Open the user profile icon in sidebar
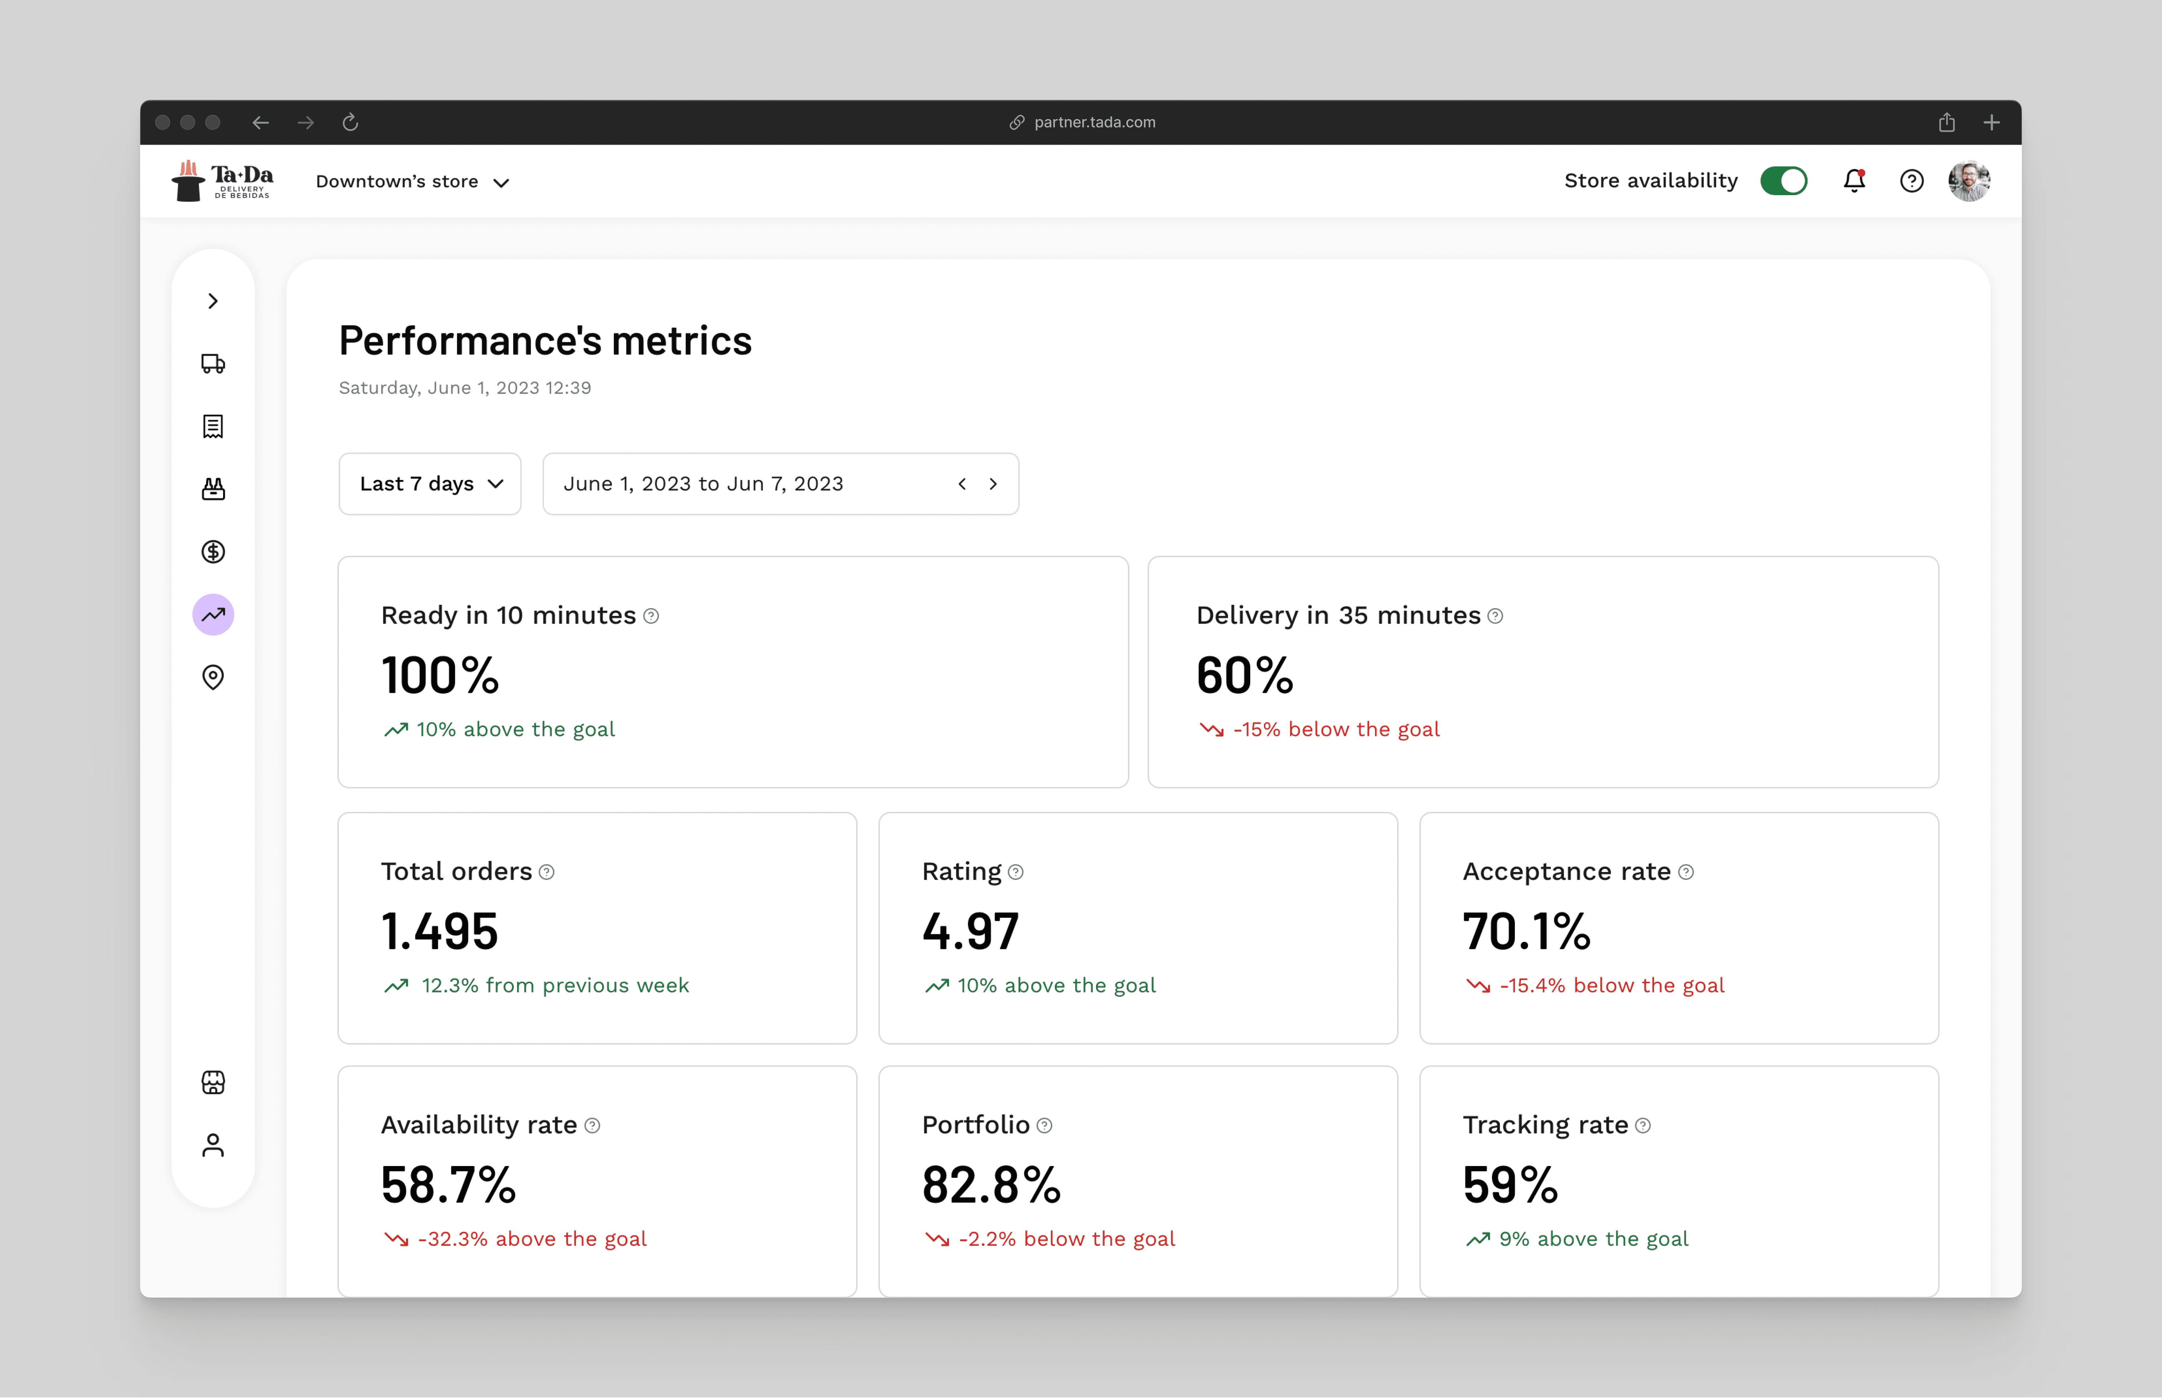This screenshot has width=2162, height=1399. (x=213, y=1145)
